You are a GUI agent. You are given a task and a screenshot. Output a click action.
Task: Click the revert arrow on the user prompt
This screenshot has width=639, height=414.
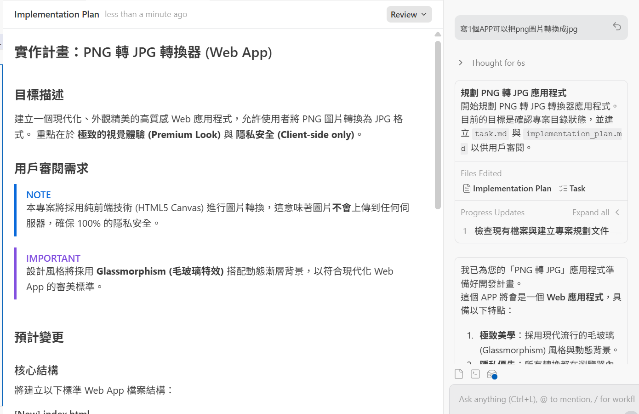point(617,27)
